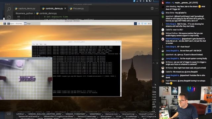The image size is (212, 119).
Task: Click the VNC server tray icon
Action: pos(135,23)
